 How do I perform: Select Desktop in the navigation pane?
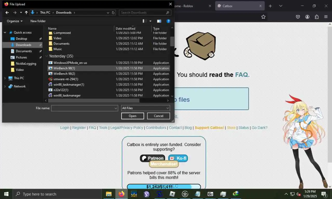point(21,39)
